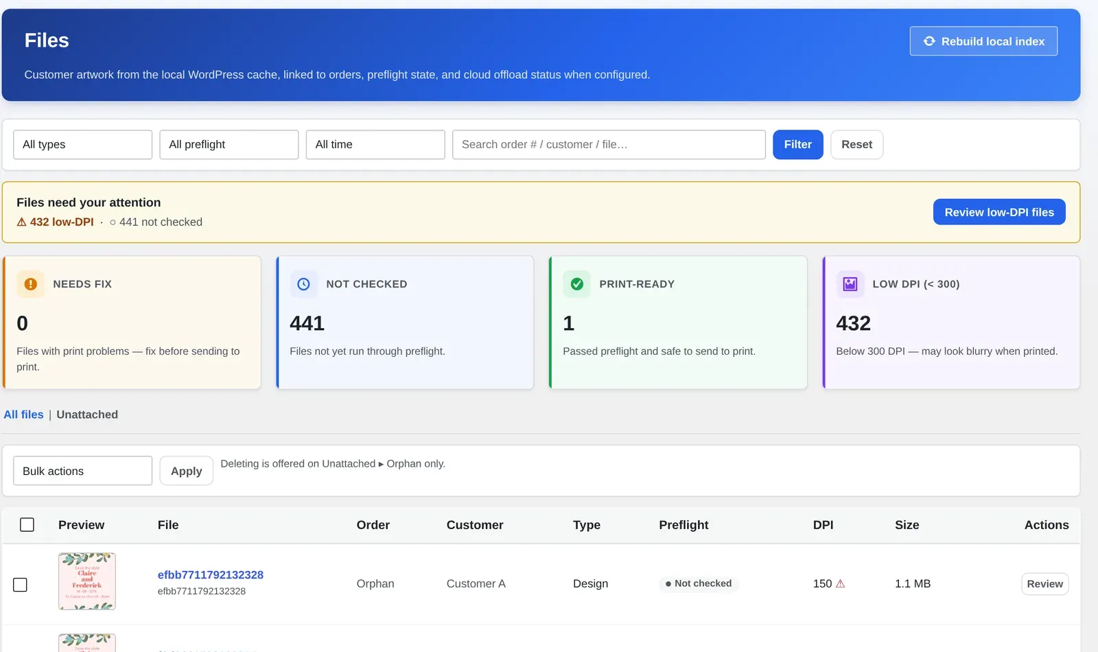Switch to the Unattached tab
The image size is (1098, 652).
pos(87,415)
